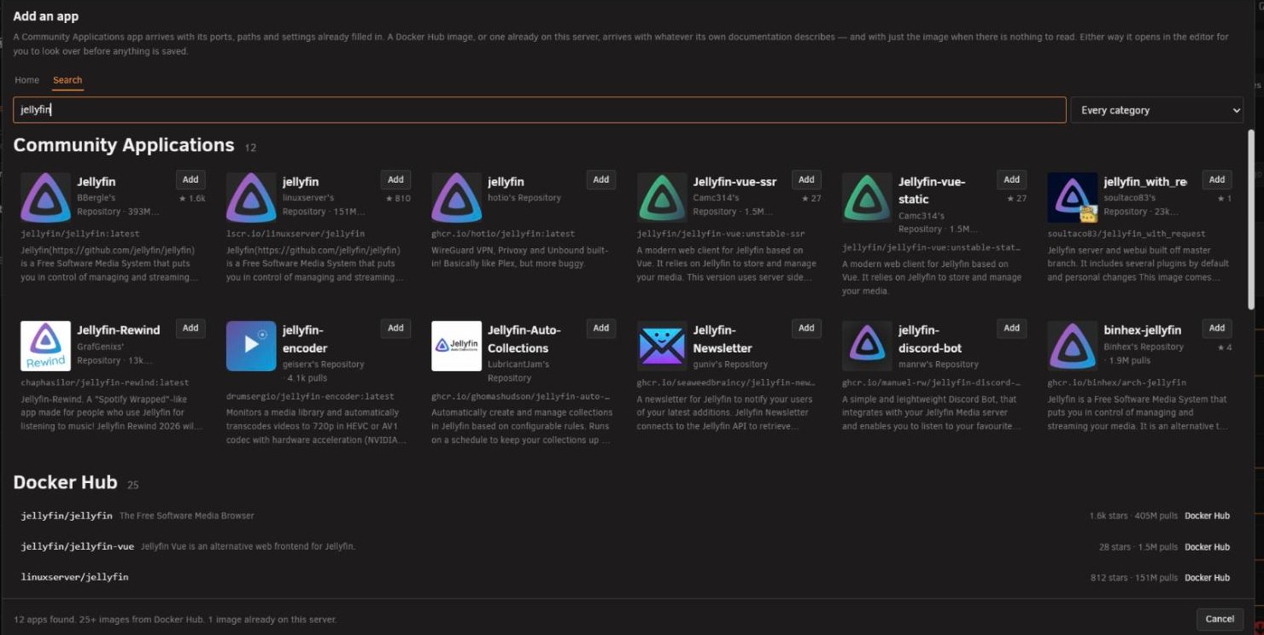
Task: Click the binhex-jellyfin app icon
Action: tap(1073, 346)
